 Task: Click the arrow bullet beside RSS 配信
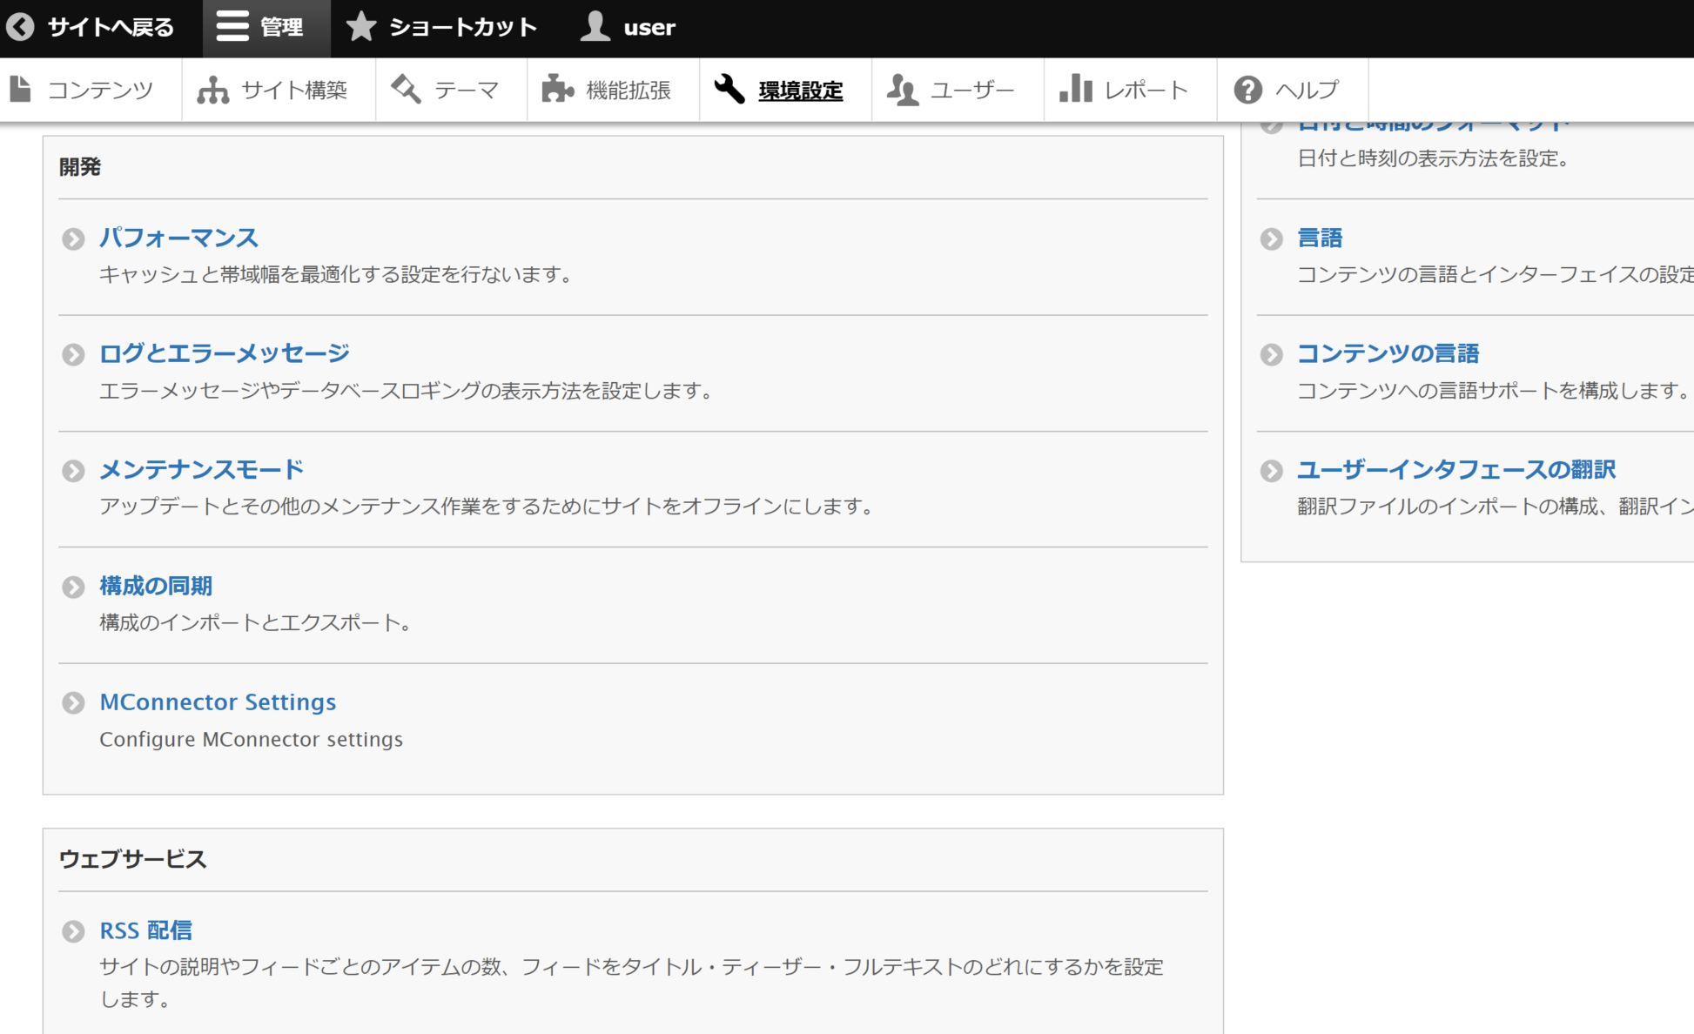coord(74,931)
